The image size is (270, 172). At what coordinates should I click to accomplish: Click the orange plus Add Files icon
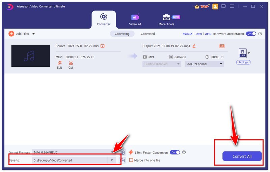[x=11, y=34]
